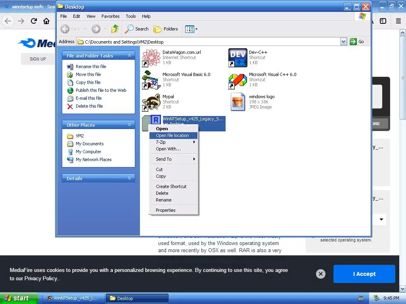The height and width of the screenshot is (304, 406).
Task: Click the Windows Start button
Action: [x=19, y=298]
